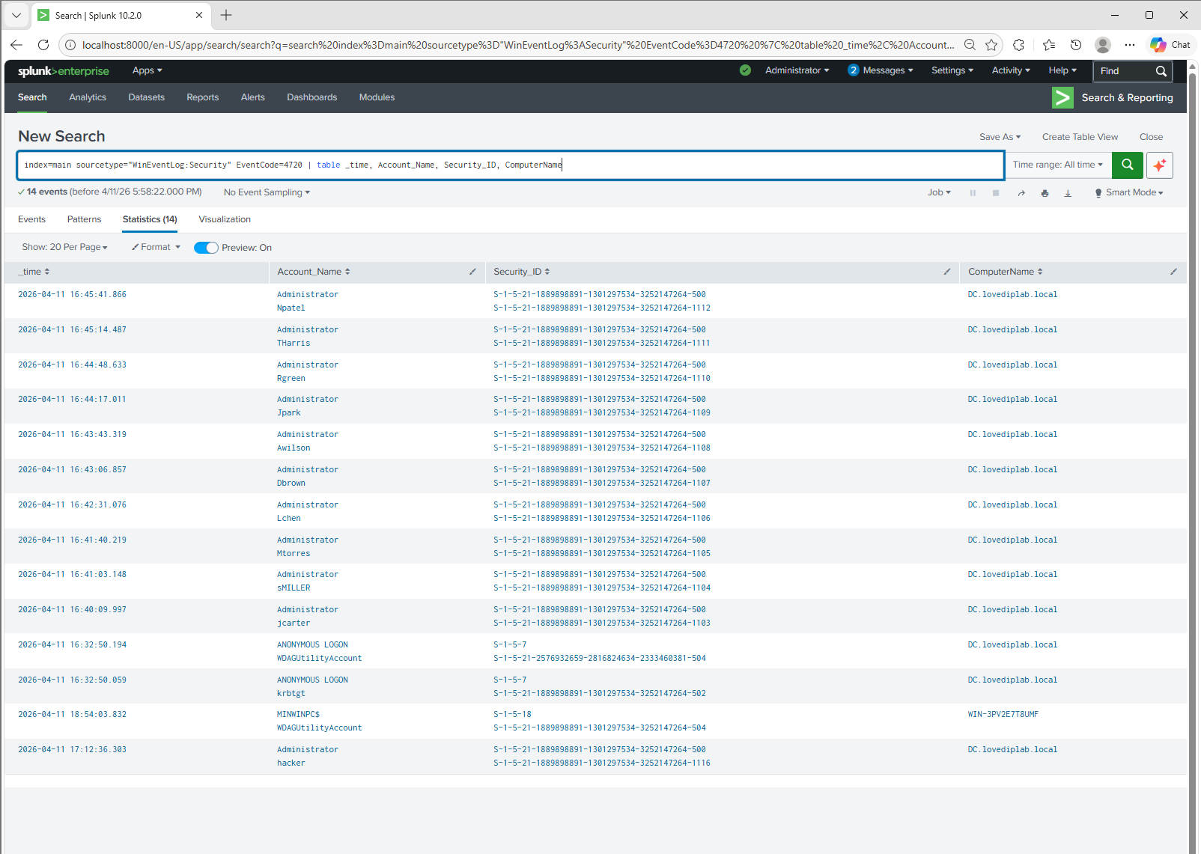Sort by ComputerName column header
This screenshot has height=854, width=1201.
(1006, 272)
